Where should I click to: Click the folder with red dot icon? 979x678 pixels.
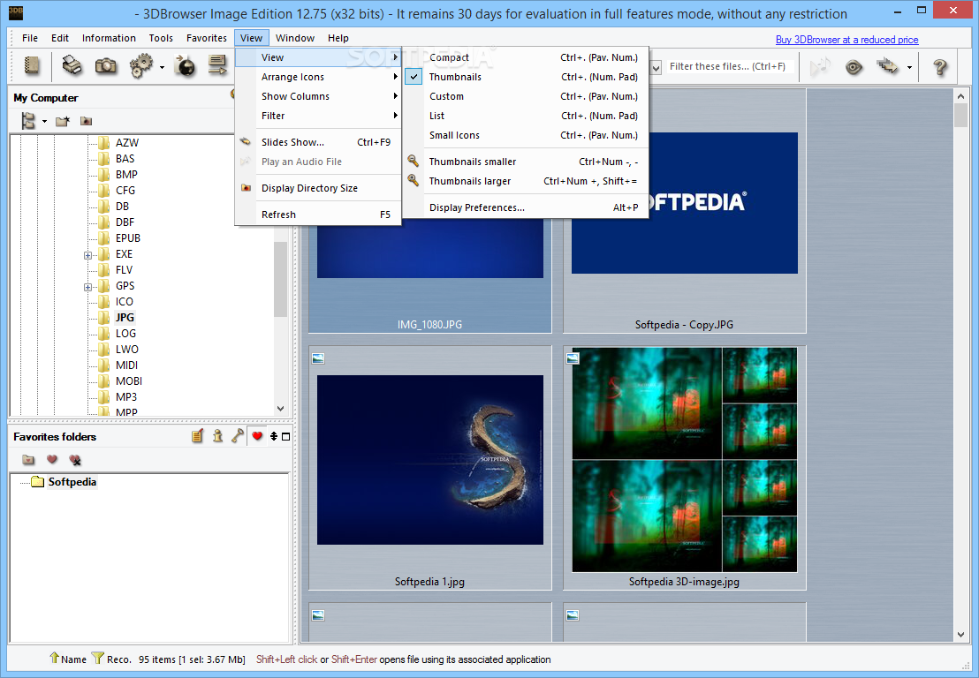[x=87, y=122]
